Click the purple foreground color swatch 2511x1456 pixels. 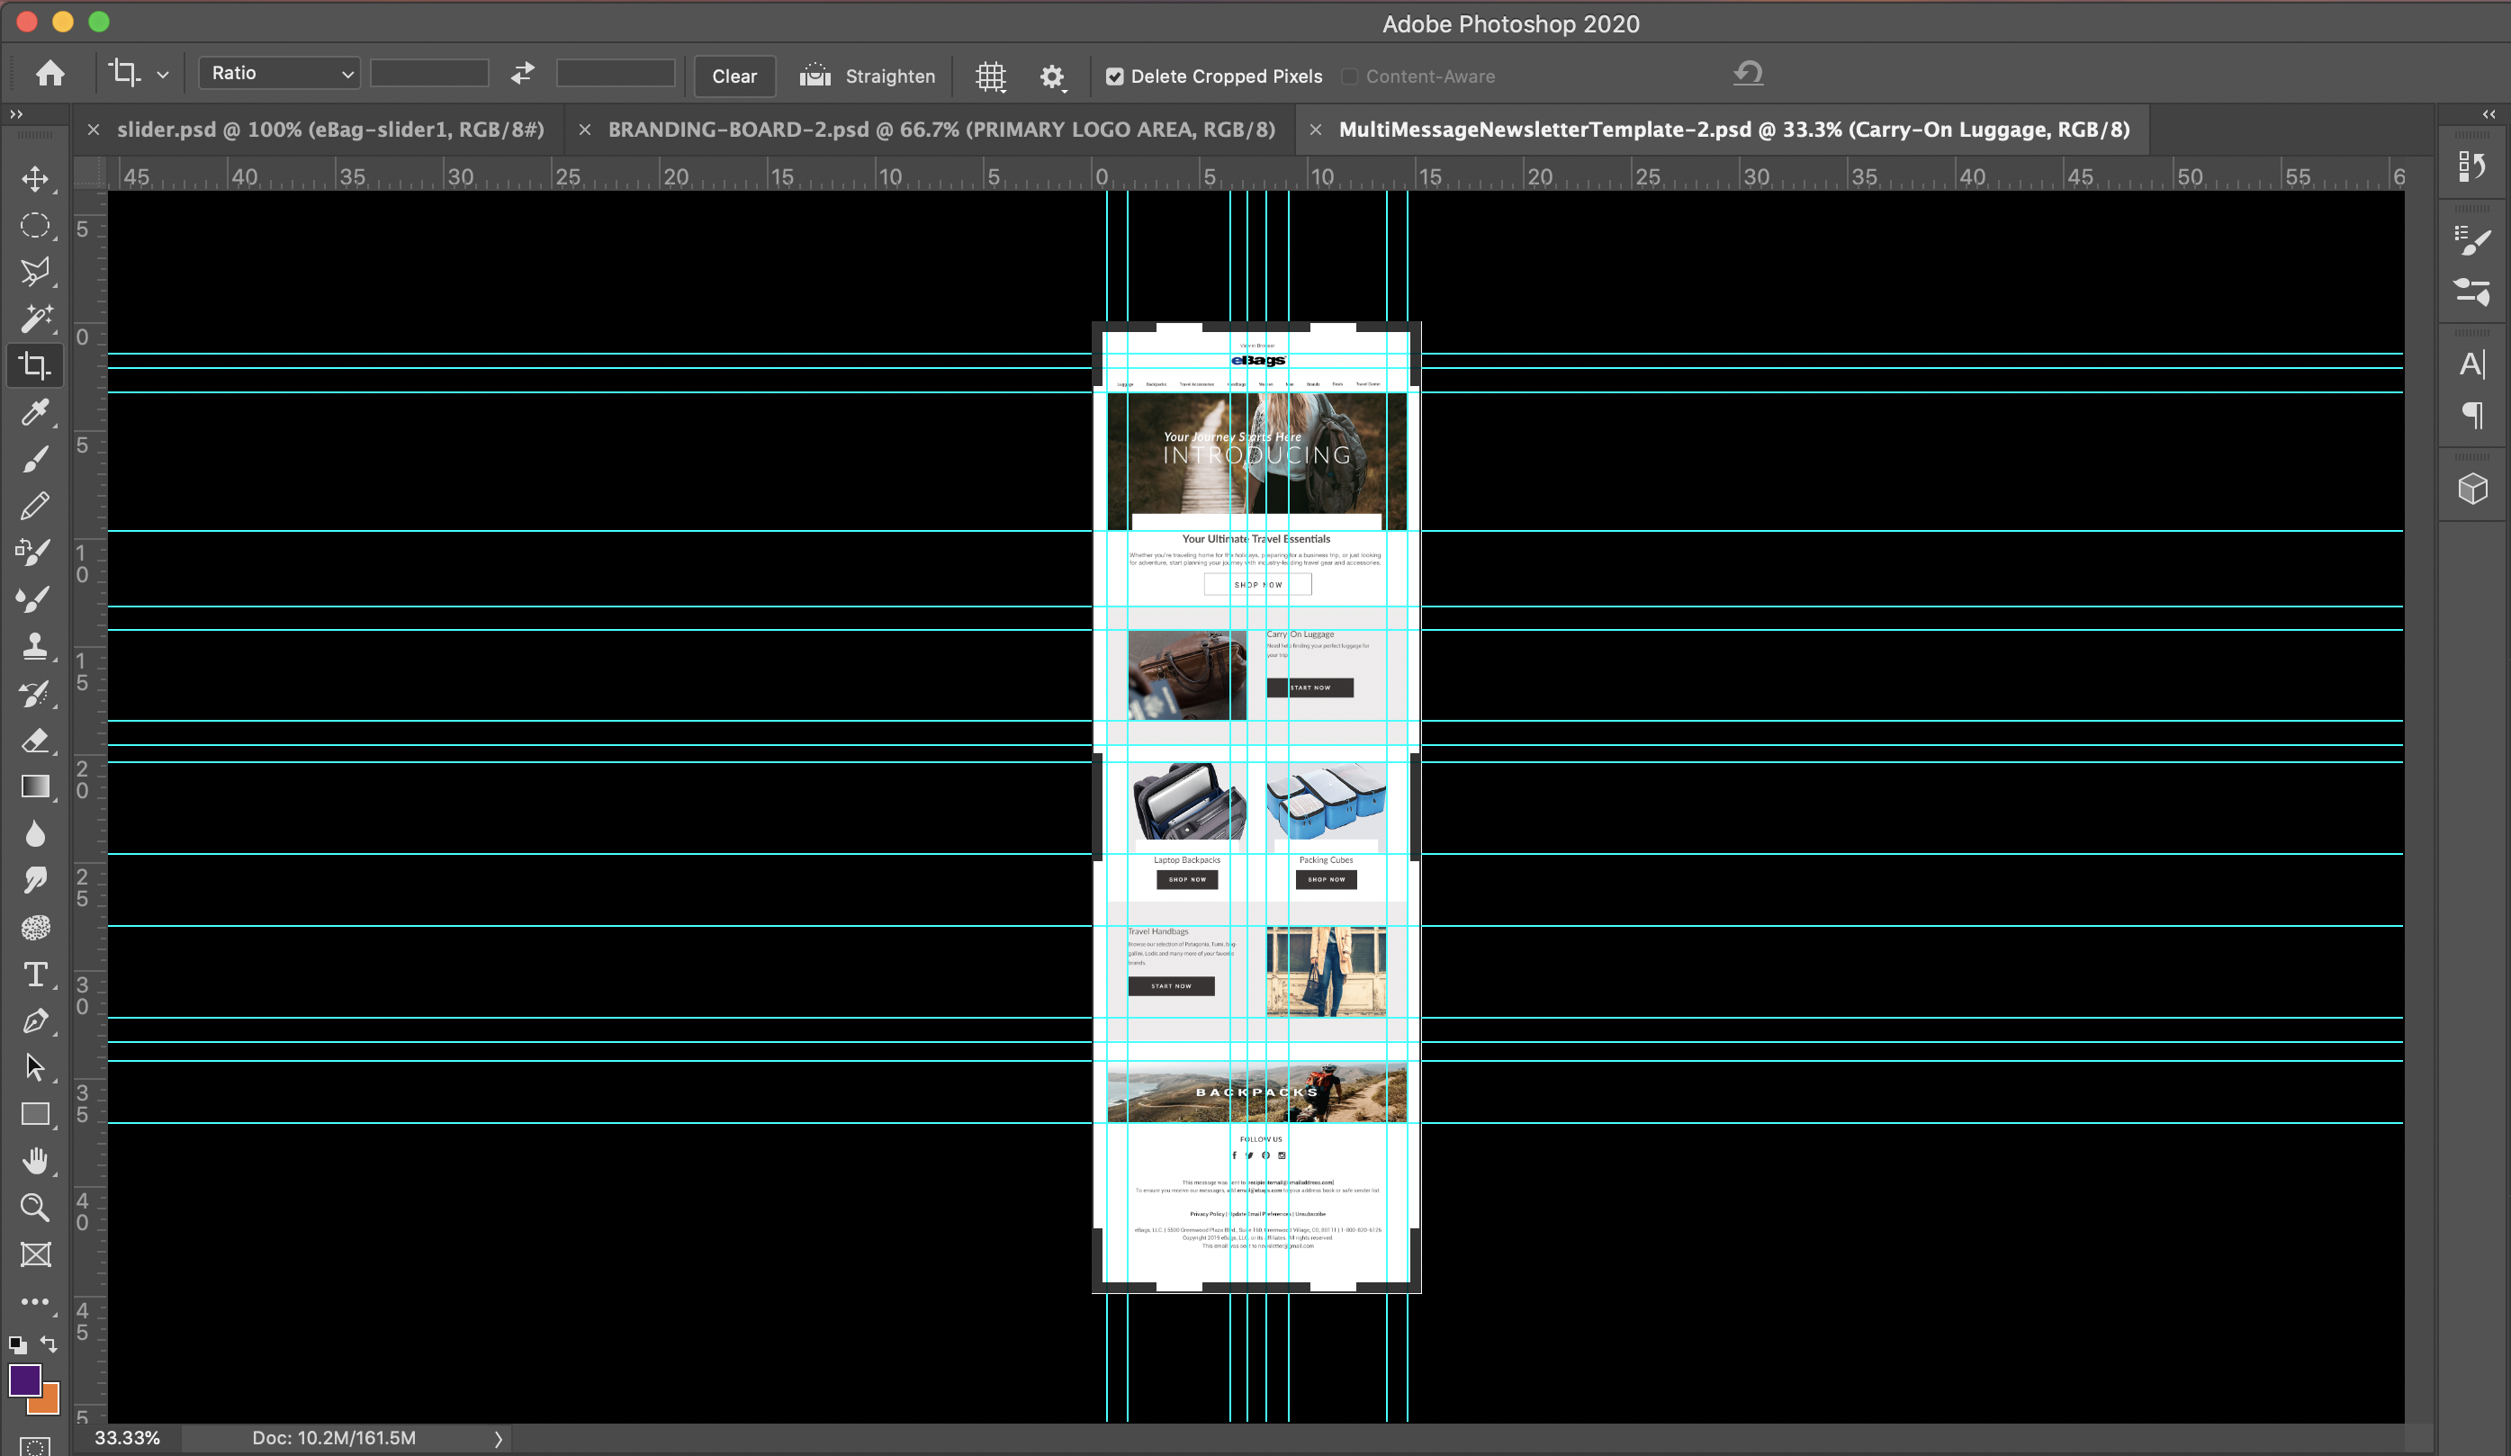(24, 1380)
